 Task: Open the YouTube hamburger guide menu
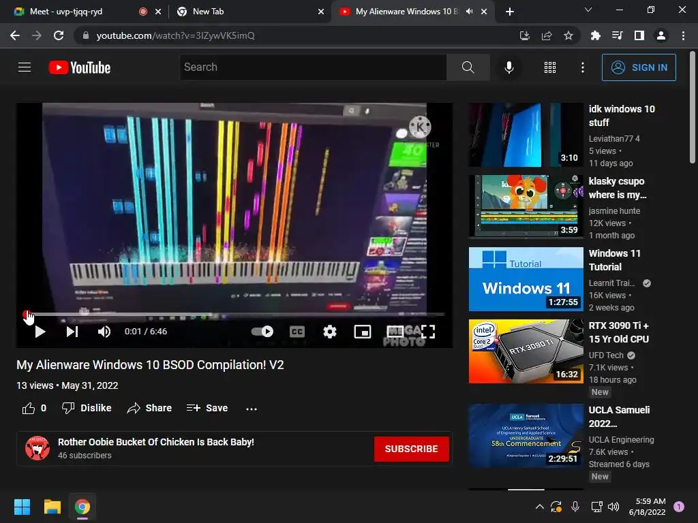(x=25, y=67)
